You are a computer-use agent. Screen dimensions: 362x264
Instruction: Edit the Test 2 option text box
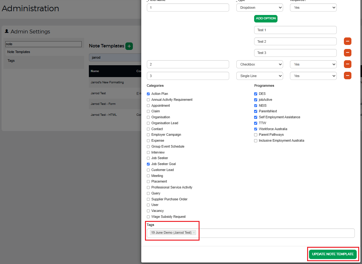[295, 42]
